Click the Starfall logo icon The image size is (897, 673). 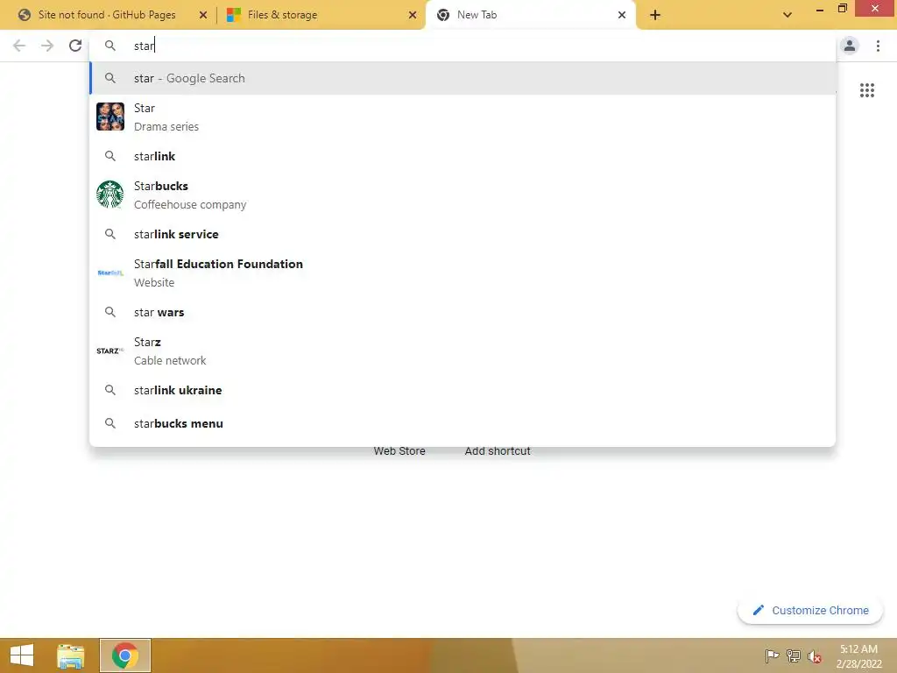click(x=109, y=273)
